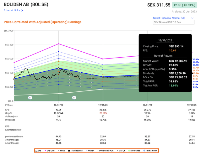Click the 9.29% change per year value
This screenshot has width=201, height=155.
(x=147, y=113)
